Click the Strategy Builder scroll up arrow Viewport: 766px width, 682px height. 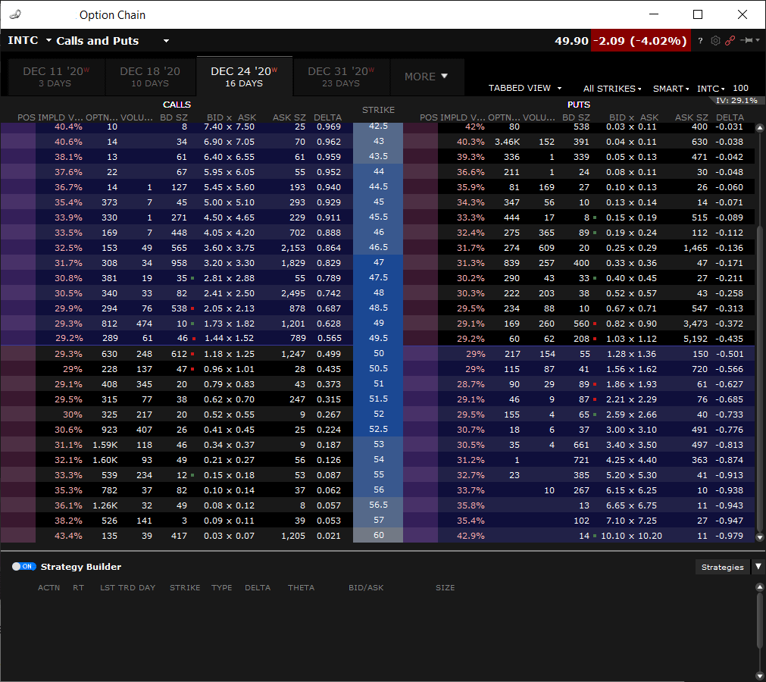click(x=760, y=587)
